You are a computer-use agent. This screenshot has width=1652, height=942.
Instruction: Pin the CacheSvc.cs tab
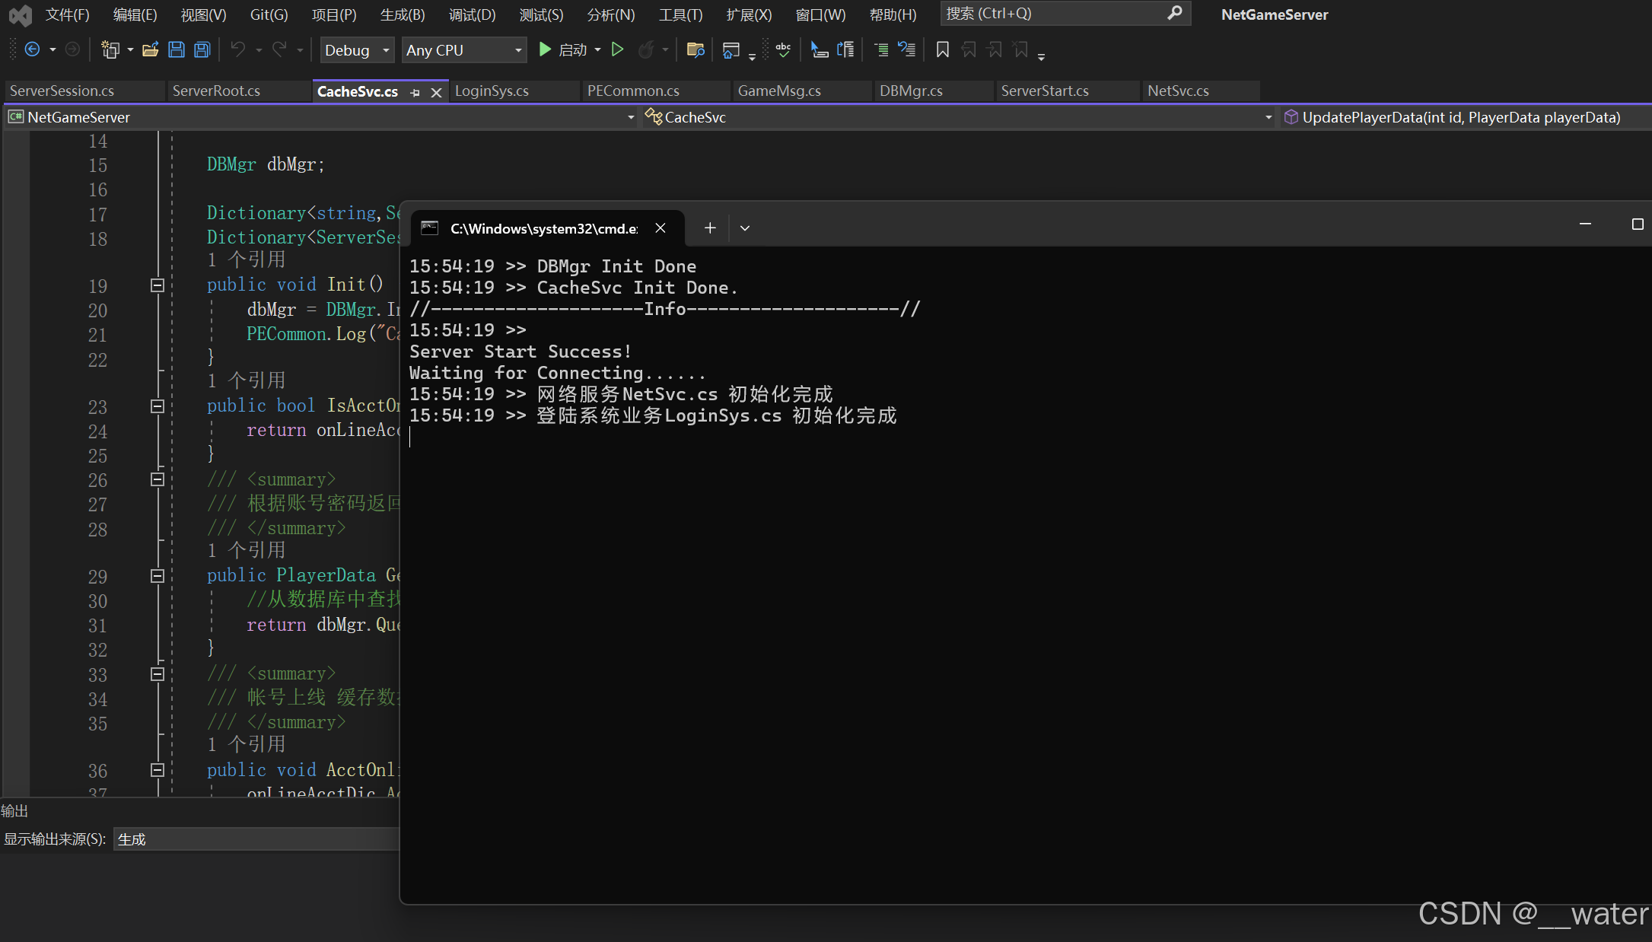(x=415, y=92)
